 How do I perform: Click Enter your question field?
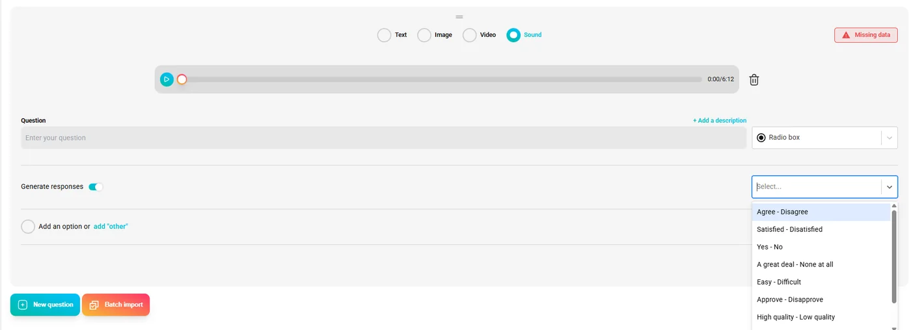coord(384,138)
